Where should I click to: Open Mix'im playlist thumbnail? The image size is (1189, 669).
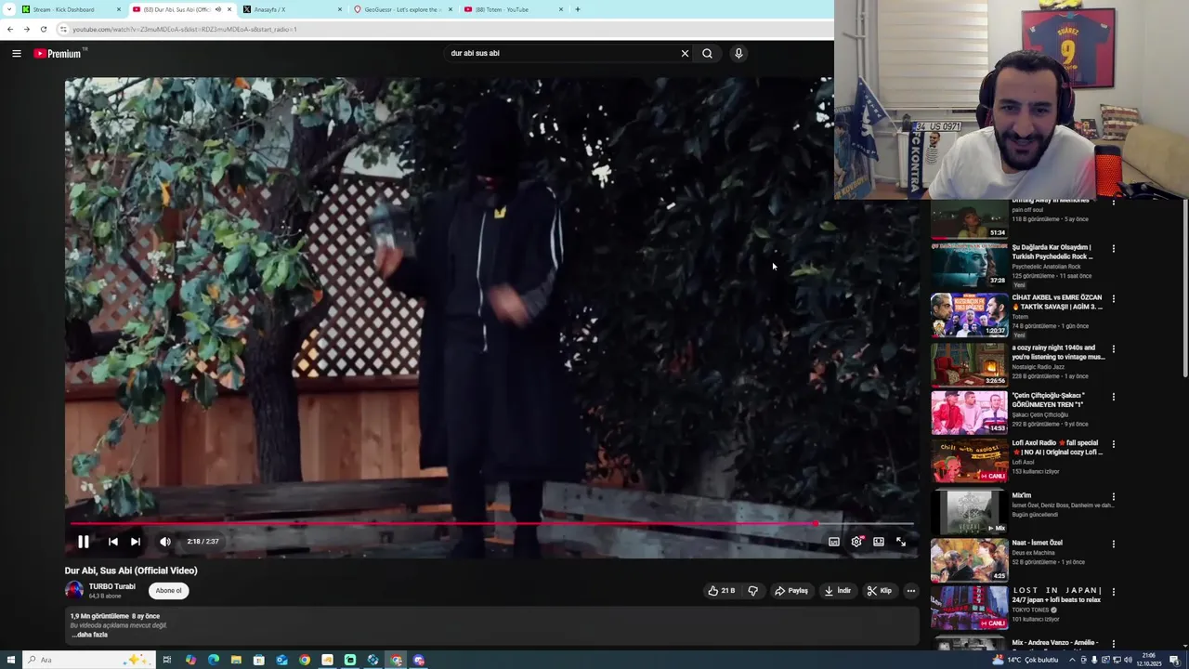click(x=969, y=512)
